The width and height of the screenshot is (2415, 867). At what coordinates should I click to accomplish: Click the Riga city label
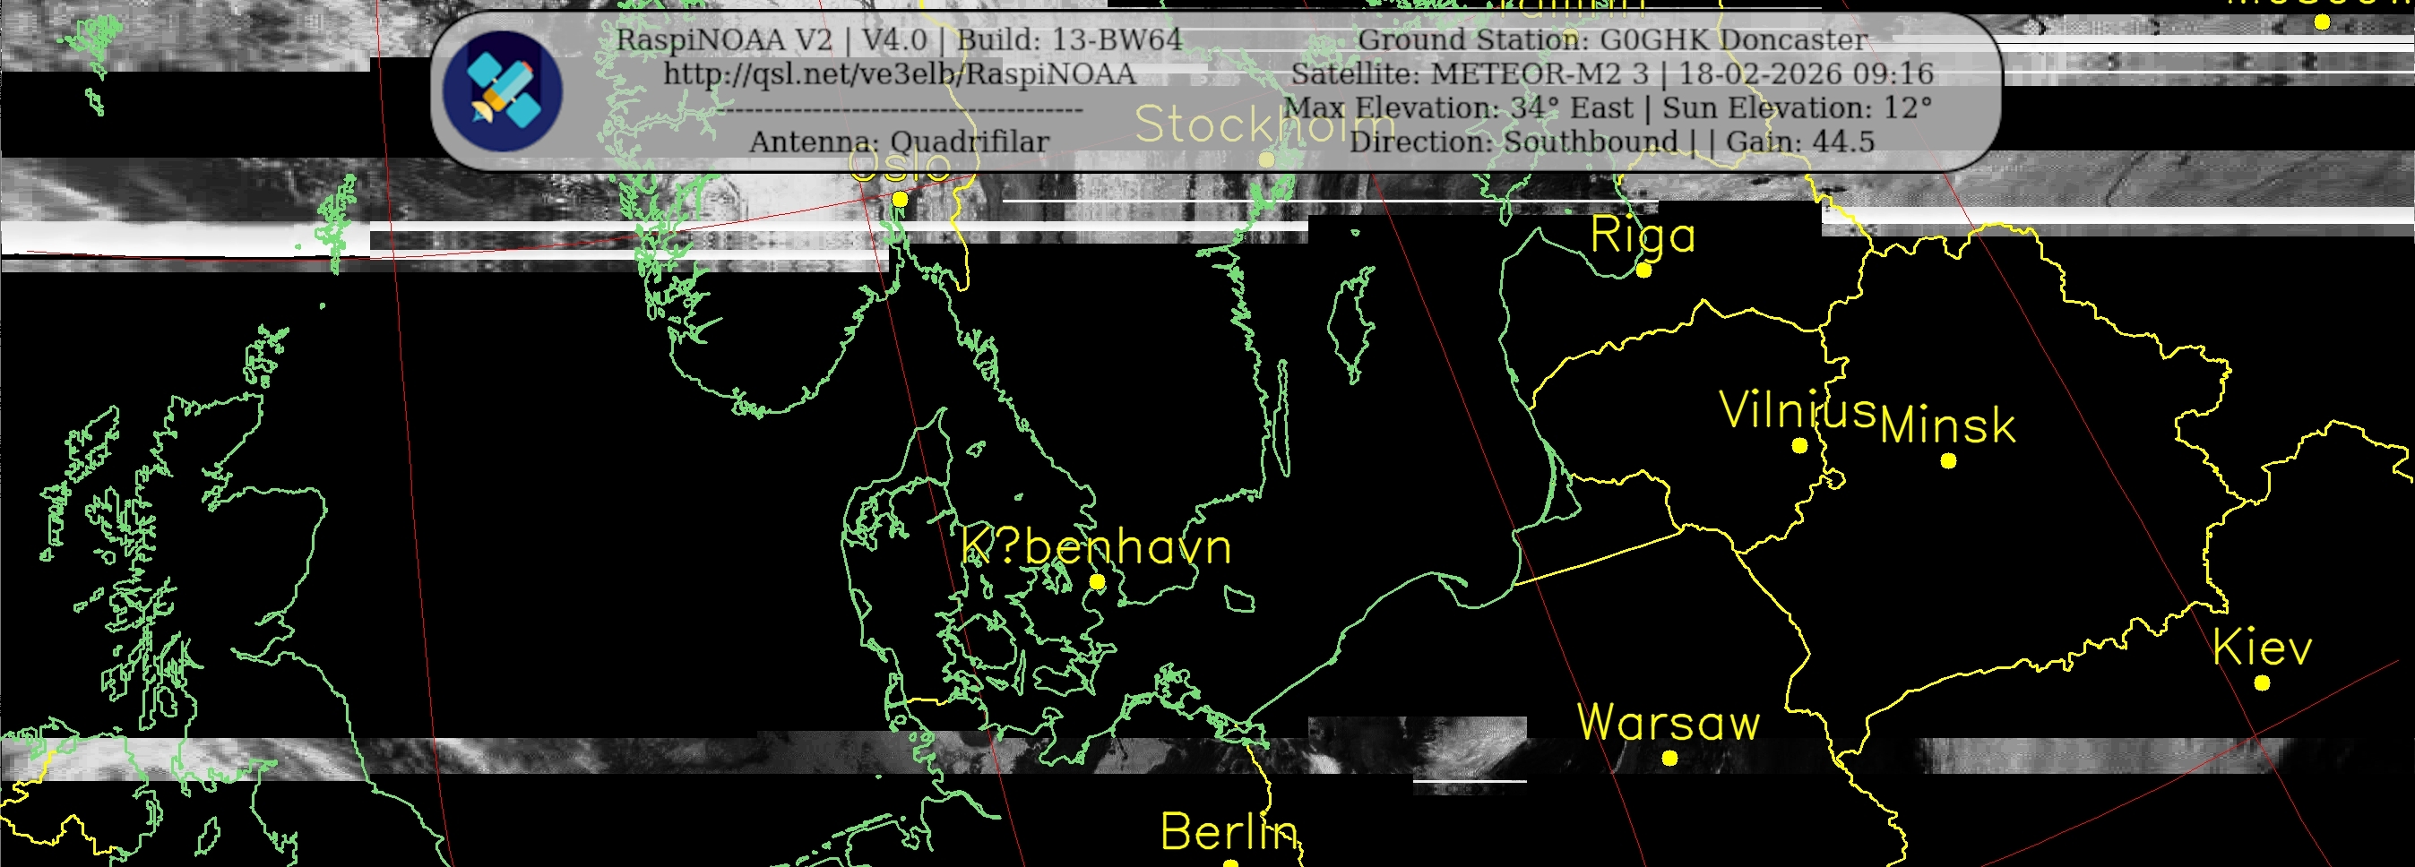click(1643, 236)
